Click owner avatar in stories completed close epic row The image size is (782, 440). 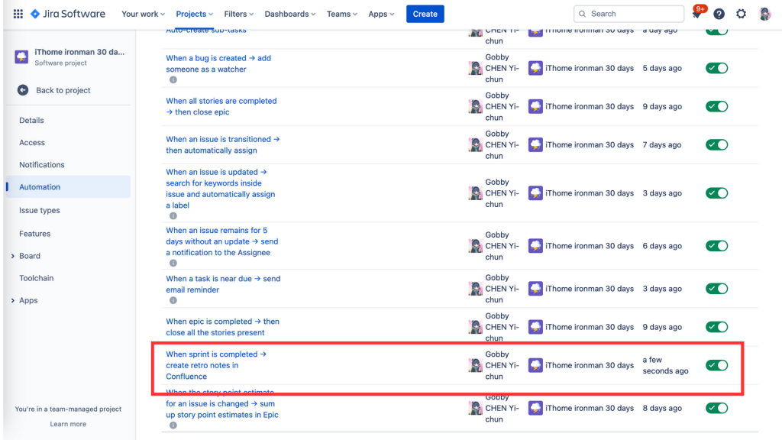pos(475,106)
